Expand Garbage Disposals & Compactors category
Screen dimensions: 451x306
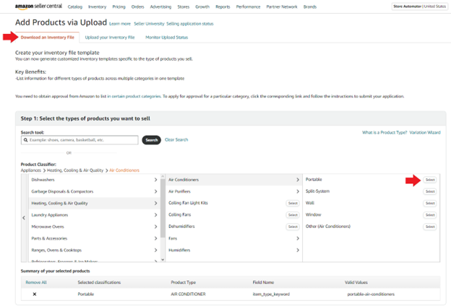click(93, 191)
